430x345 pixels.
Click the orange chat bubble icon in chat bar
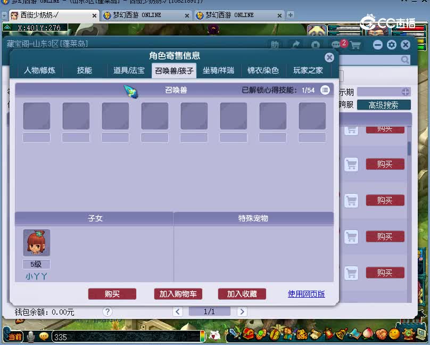coord(44,336)
